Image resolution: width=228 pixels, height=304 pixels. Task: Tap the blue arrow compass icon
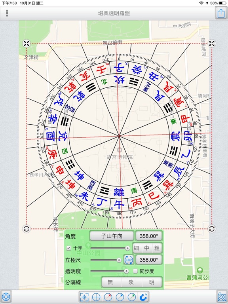pyautogui.click(x=120, y=297)
